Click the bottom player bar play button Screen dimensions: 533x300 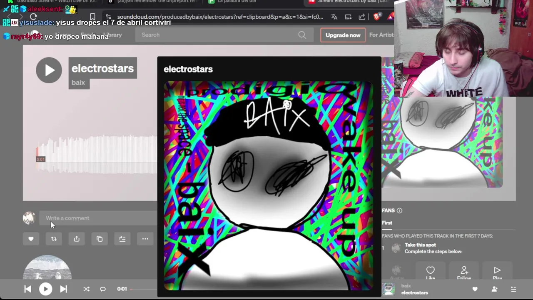tap(45, 289)
